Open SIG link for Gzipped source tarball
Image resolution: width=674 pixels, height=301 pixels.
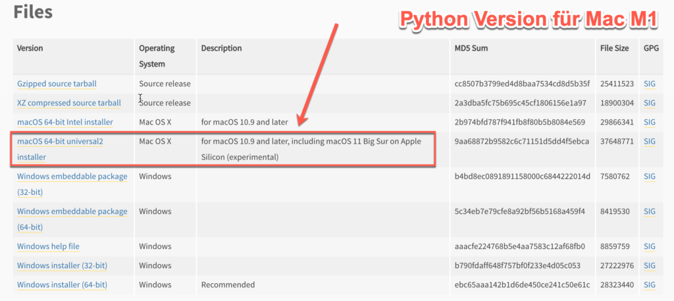pyautogui.click(x=650, y=84)
